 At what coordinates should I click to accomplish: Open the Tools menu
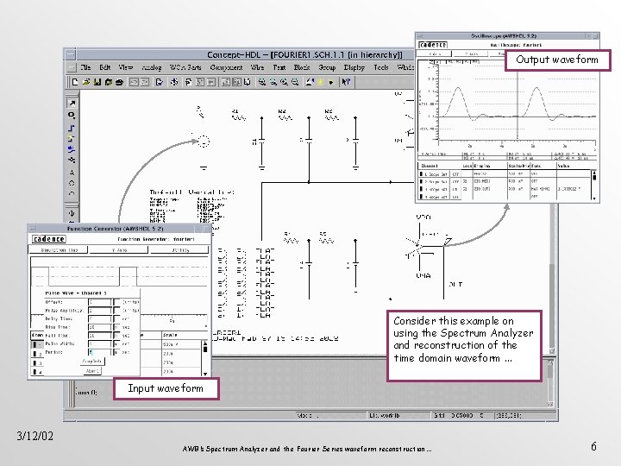381,67
